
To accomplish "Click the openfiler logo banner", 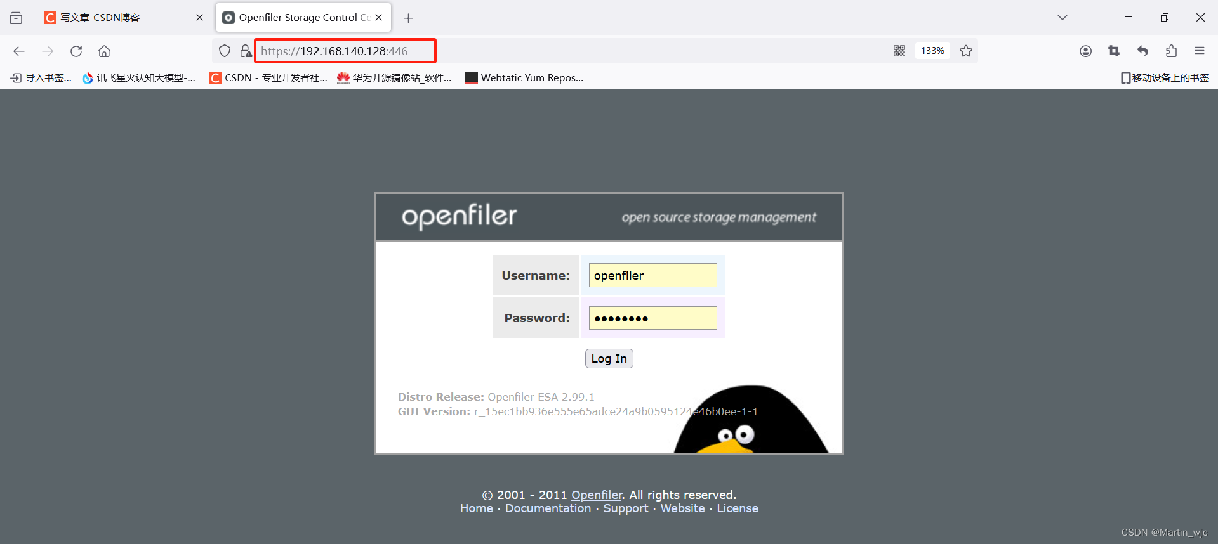I will pyautogui.click(x=460, y=216).
